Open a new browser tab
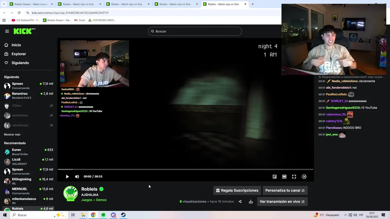390x219 pixels. tap(253, 4)
